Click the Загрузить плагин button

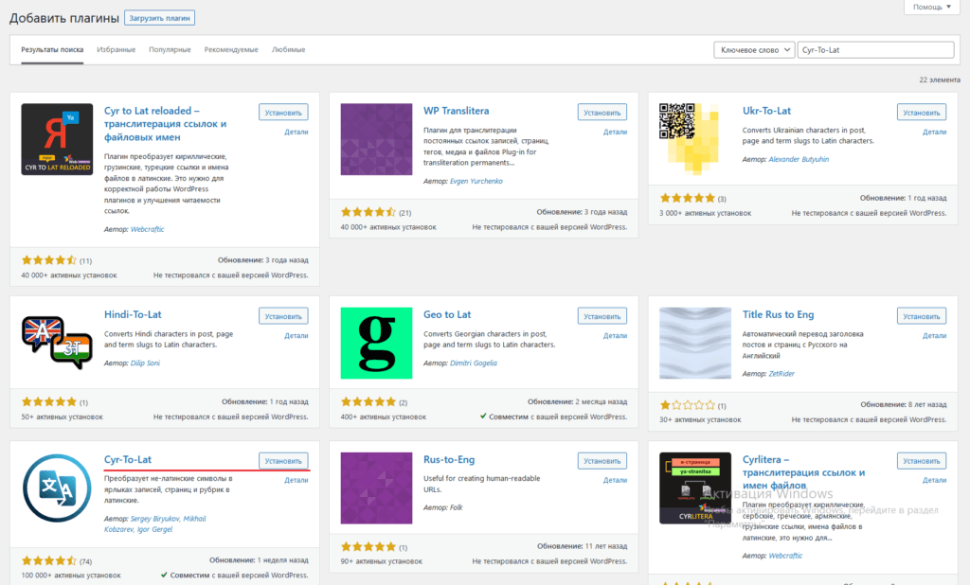click(x=159, y=18)
